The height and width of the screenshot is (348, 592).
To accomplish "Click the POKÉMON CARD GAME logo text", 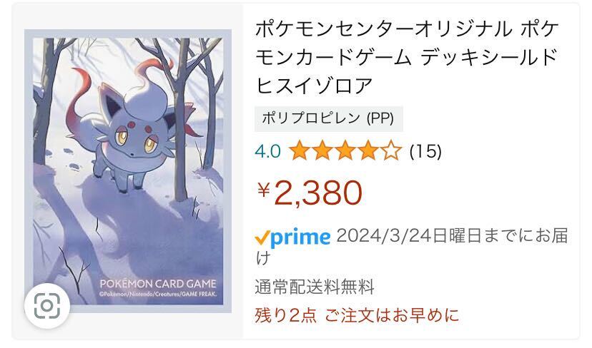I will click(158, 284).
